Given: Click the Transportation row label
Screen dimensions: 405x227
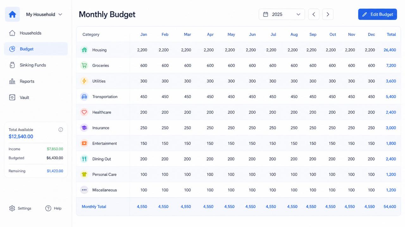Looking at the screenshot, I should pyautogui.click(x=105, y=97).
